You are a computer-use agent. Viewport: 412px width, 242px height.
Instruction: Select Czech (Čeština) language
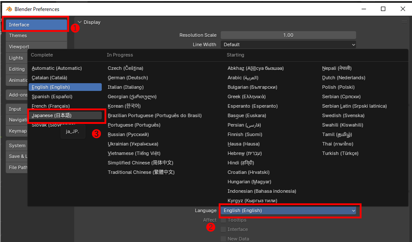tap(125, 68)
